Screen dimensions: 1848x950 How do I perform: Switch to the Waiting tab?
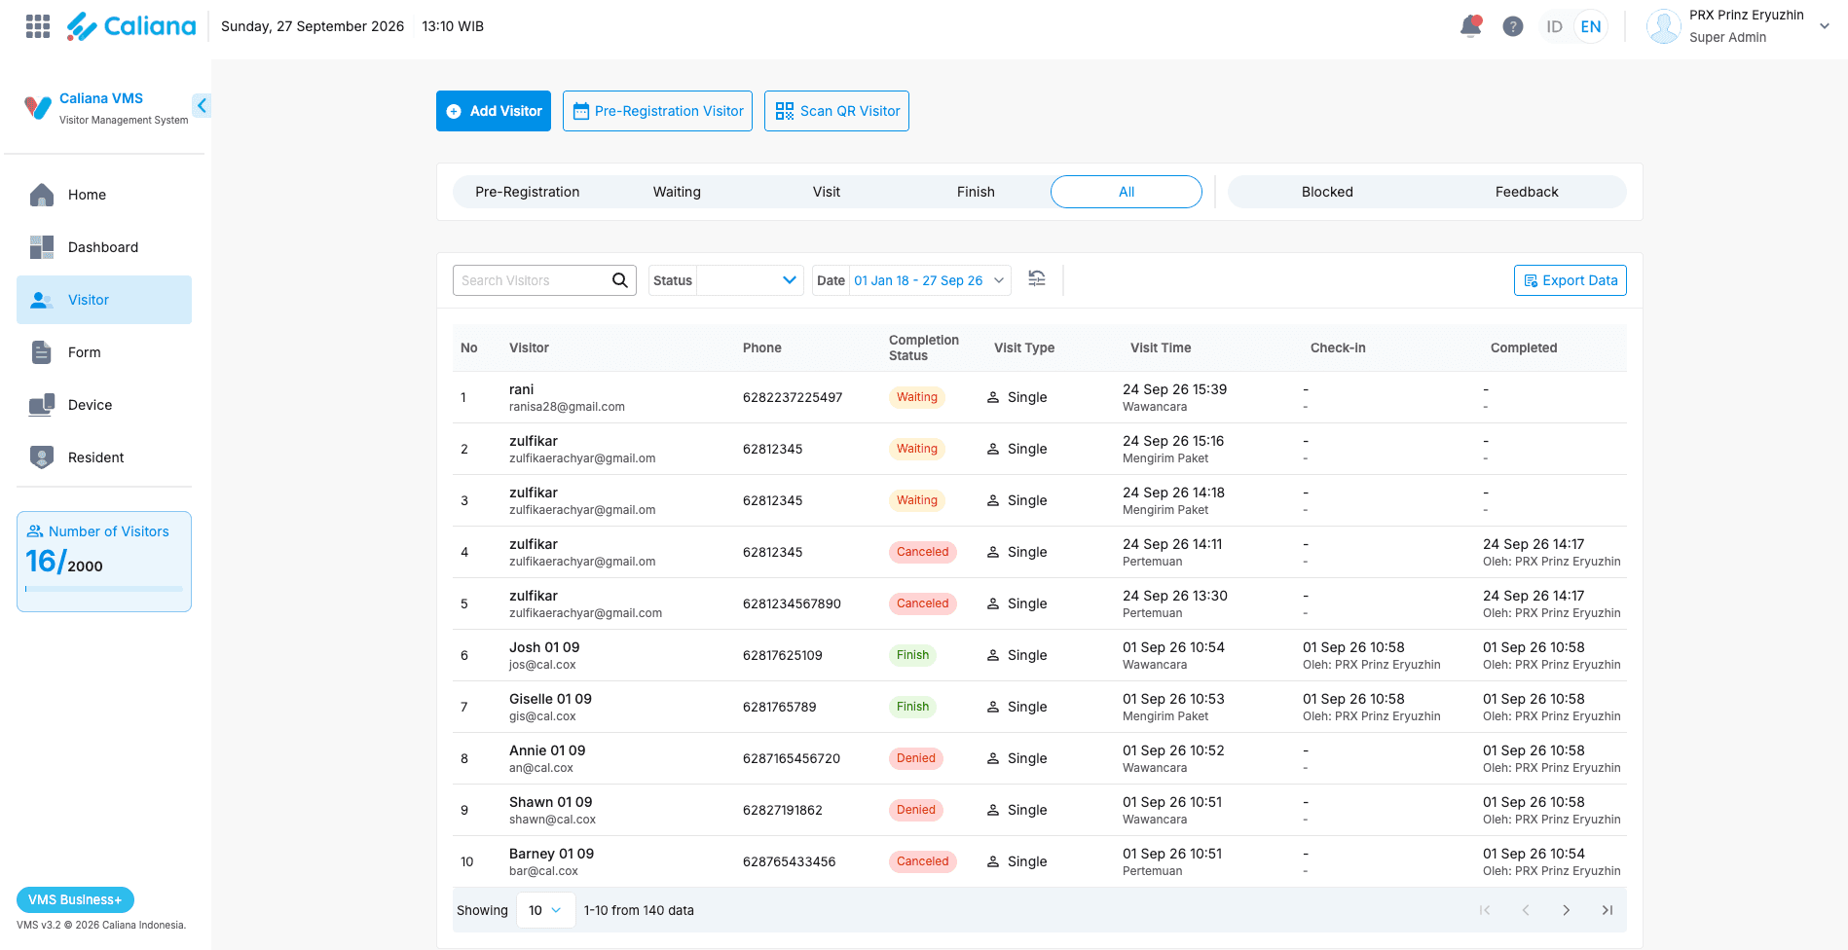(677, 192)
